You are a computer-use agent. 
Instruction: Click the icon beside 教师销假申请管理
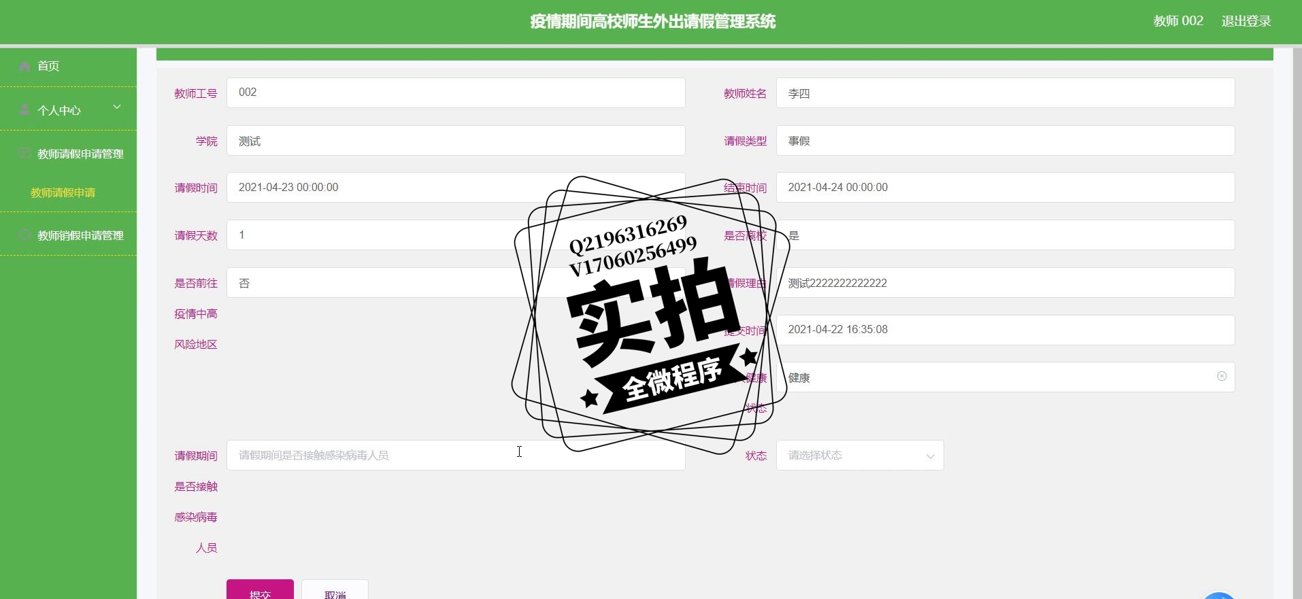[x=24, y=235]
